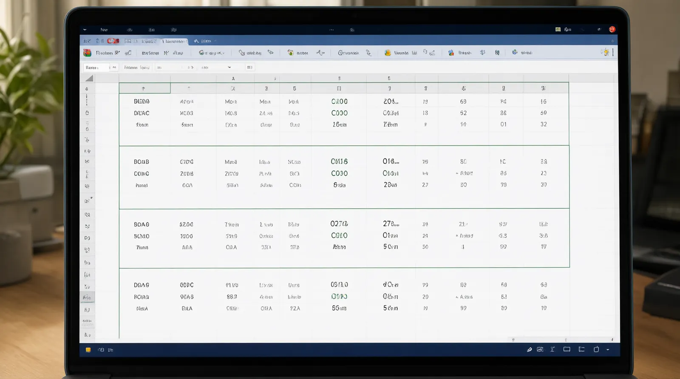Click the small yellow-green icon in top title bar
The height and width of the screenshot is (379, 680).
pos(558,29)
